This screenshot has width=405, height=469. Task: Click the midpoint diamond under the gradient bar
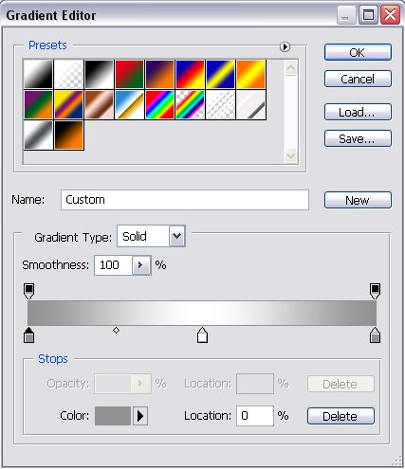pos(116,331)
